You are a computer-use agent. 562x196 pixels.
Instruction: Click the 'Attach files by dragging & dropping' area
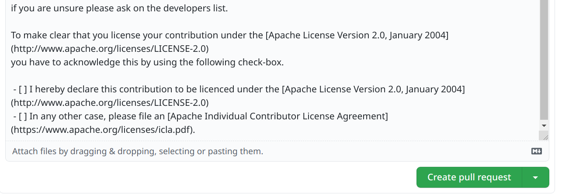pyautogui.click(x=138, y=152)
